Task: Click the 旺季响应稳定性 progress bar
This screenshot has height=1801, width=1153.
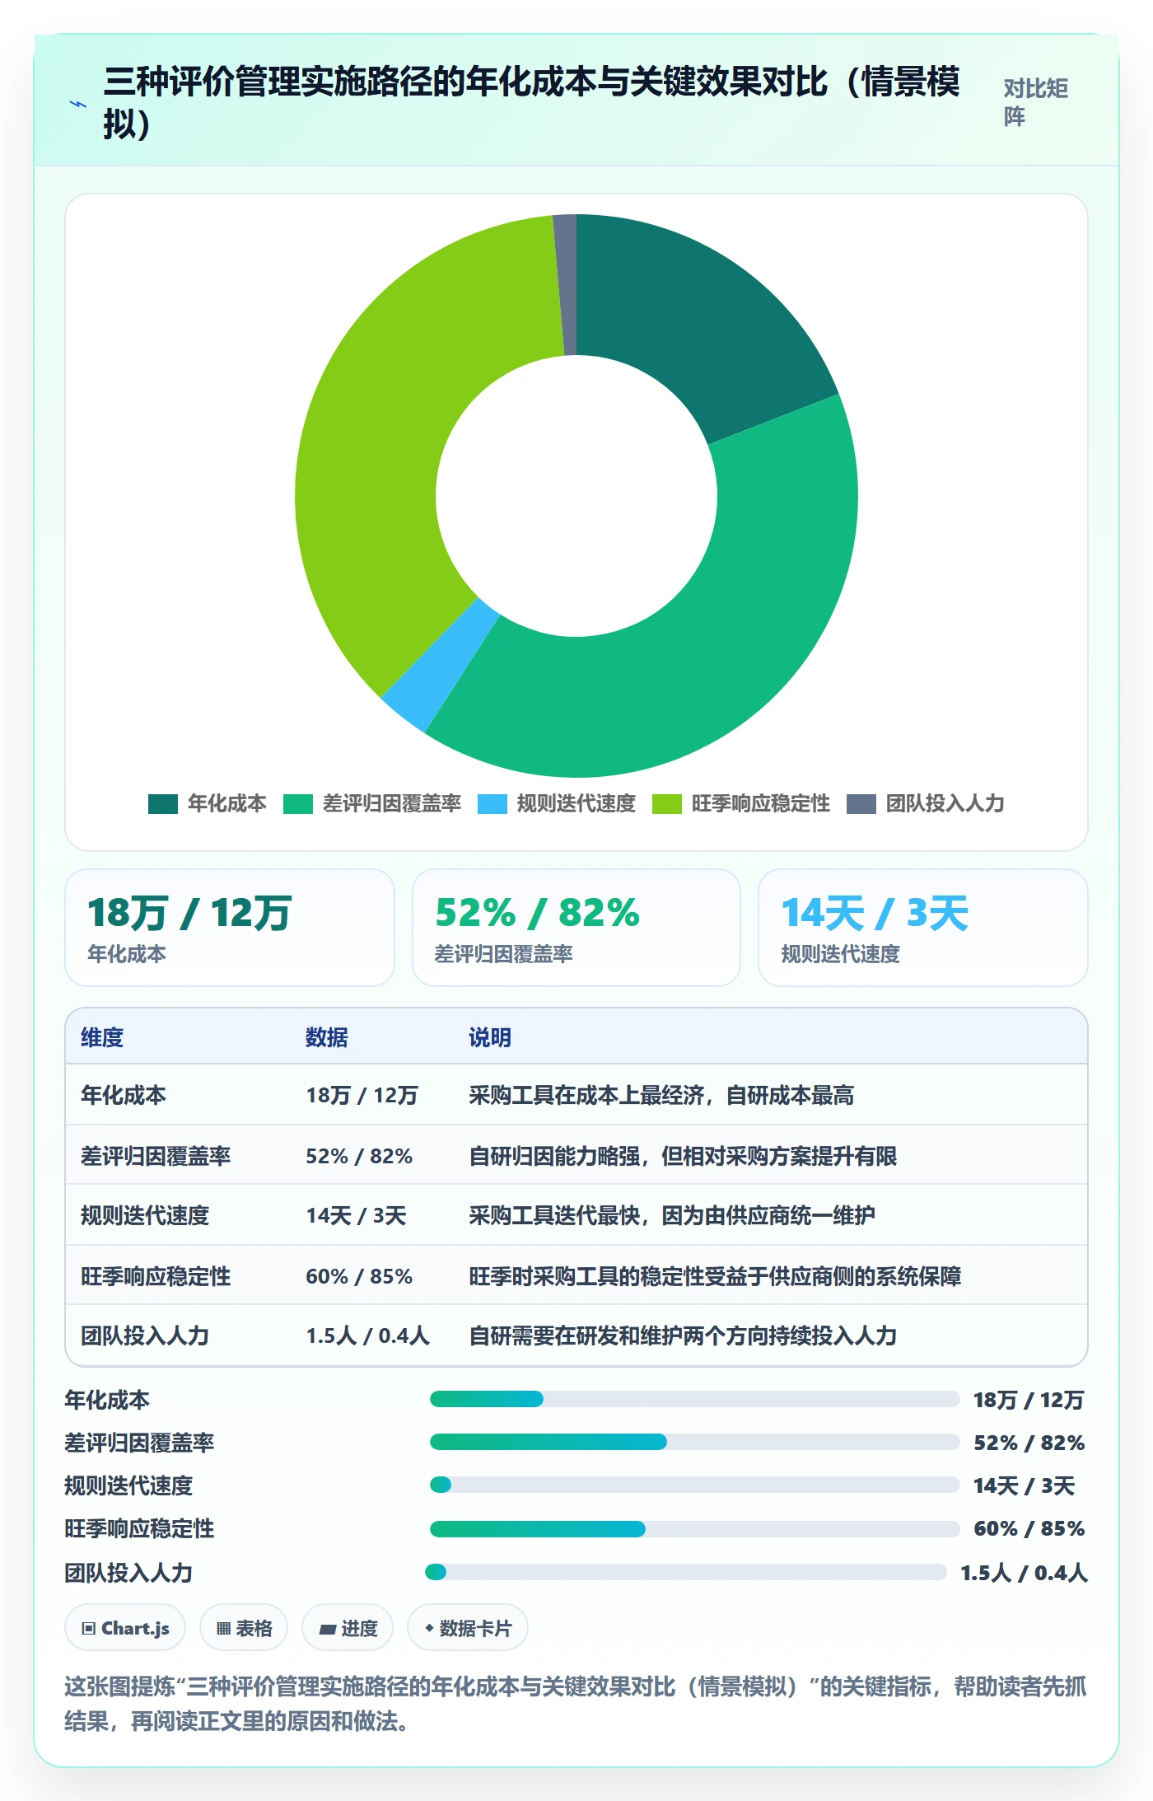Action: (x=694, y=1529)
